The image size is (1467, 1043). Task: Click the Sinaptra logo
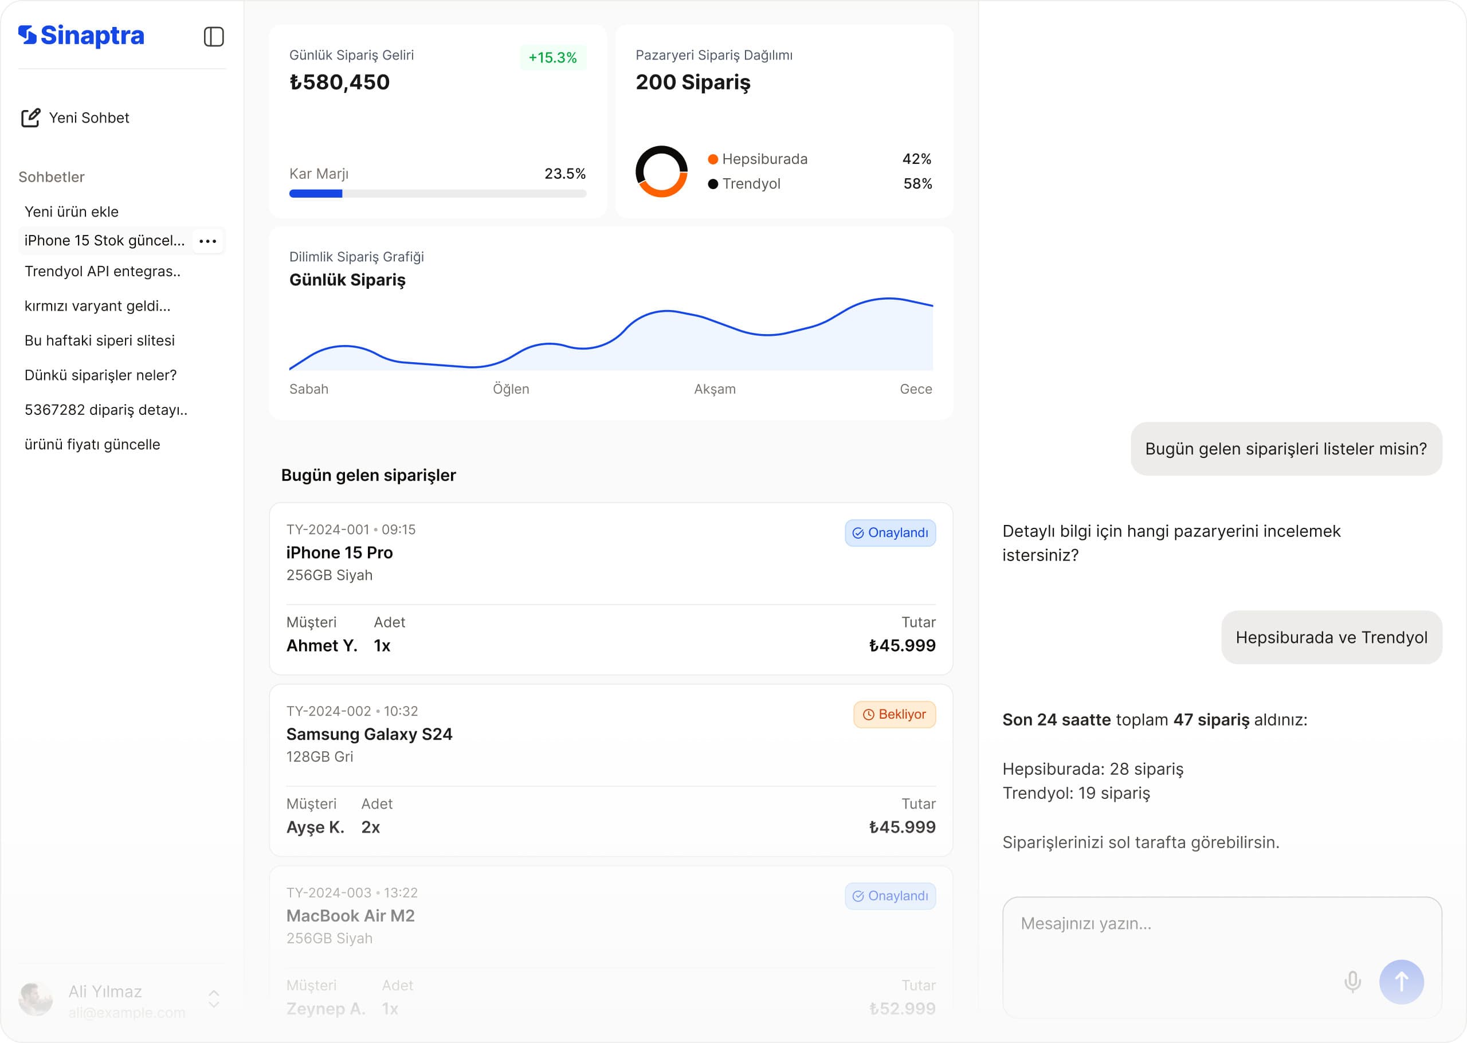tap(81, 36)
